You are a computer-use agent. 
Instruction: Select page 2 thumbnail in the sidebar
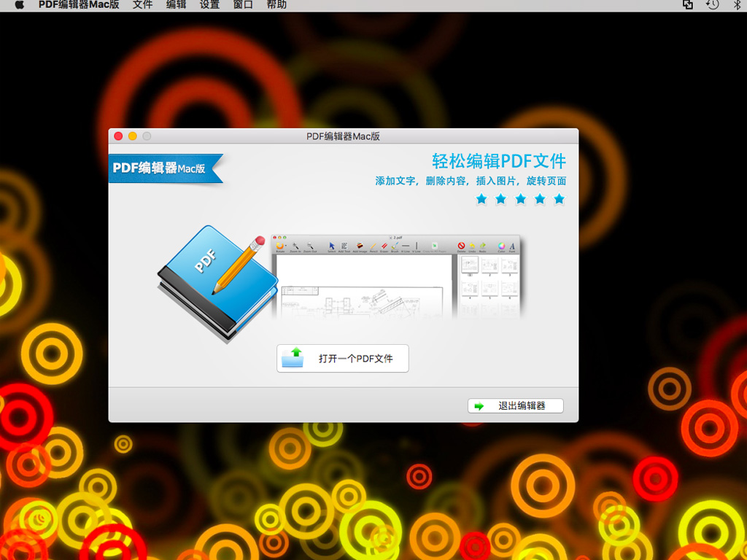[490, 265]
